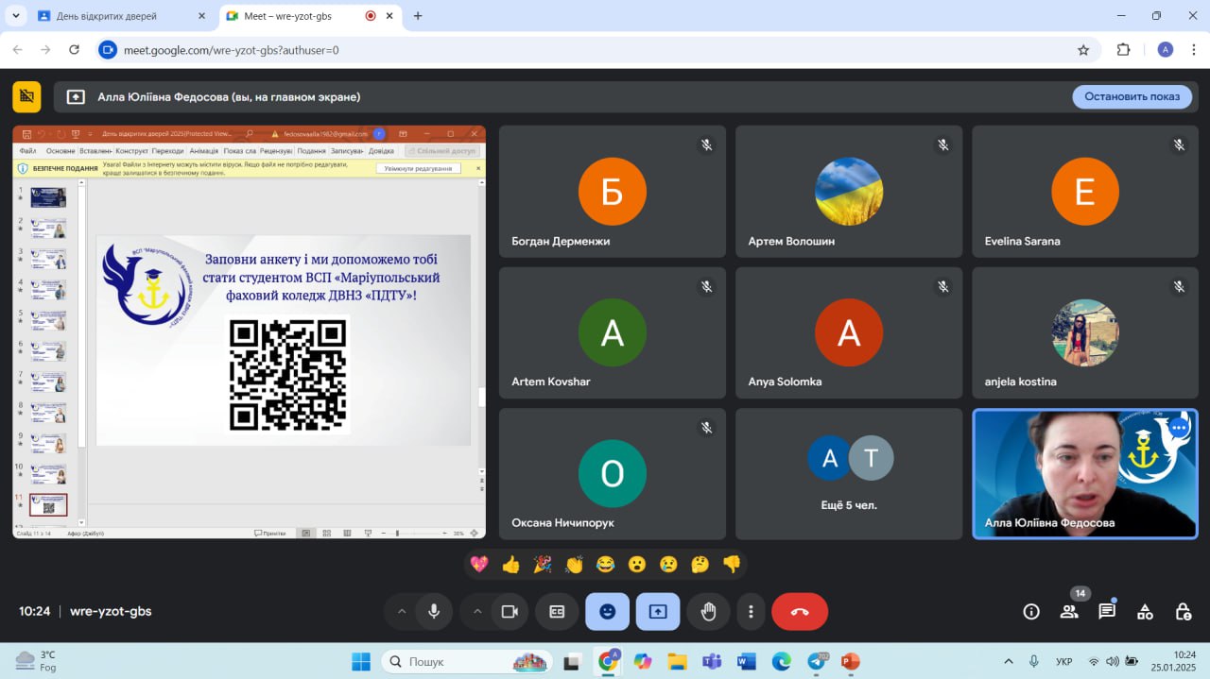Click Остановить показ button

coord(1132,96)
